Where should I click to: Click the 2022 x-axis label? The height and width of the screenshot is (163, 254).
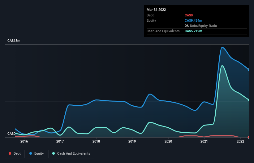coord(240,141)
